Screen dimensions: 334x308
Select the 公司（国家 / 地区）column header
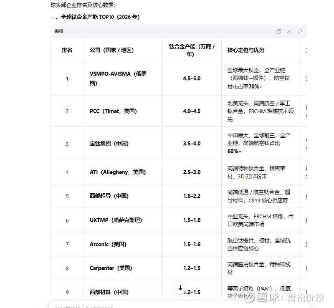pos(123,50)
